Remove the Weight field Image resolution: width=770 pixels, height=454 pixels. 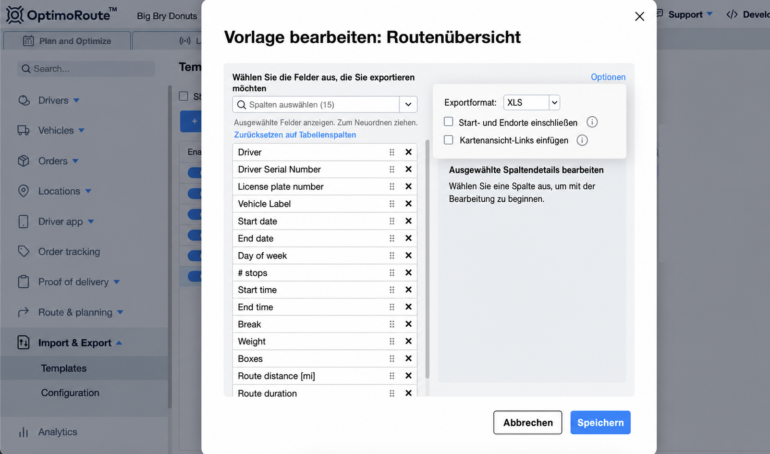pyautogui.click(x=408, y=341)
